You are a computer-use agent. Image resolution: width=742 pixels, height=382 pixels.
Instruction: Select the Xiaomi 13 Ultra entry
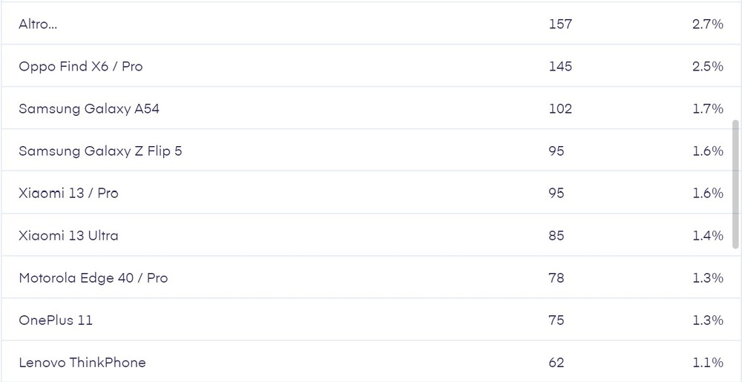[x=68, y=236]
